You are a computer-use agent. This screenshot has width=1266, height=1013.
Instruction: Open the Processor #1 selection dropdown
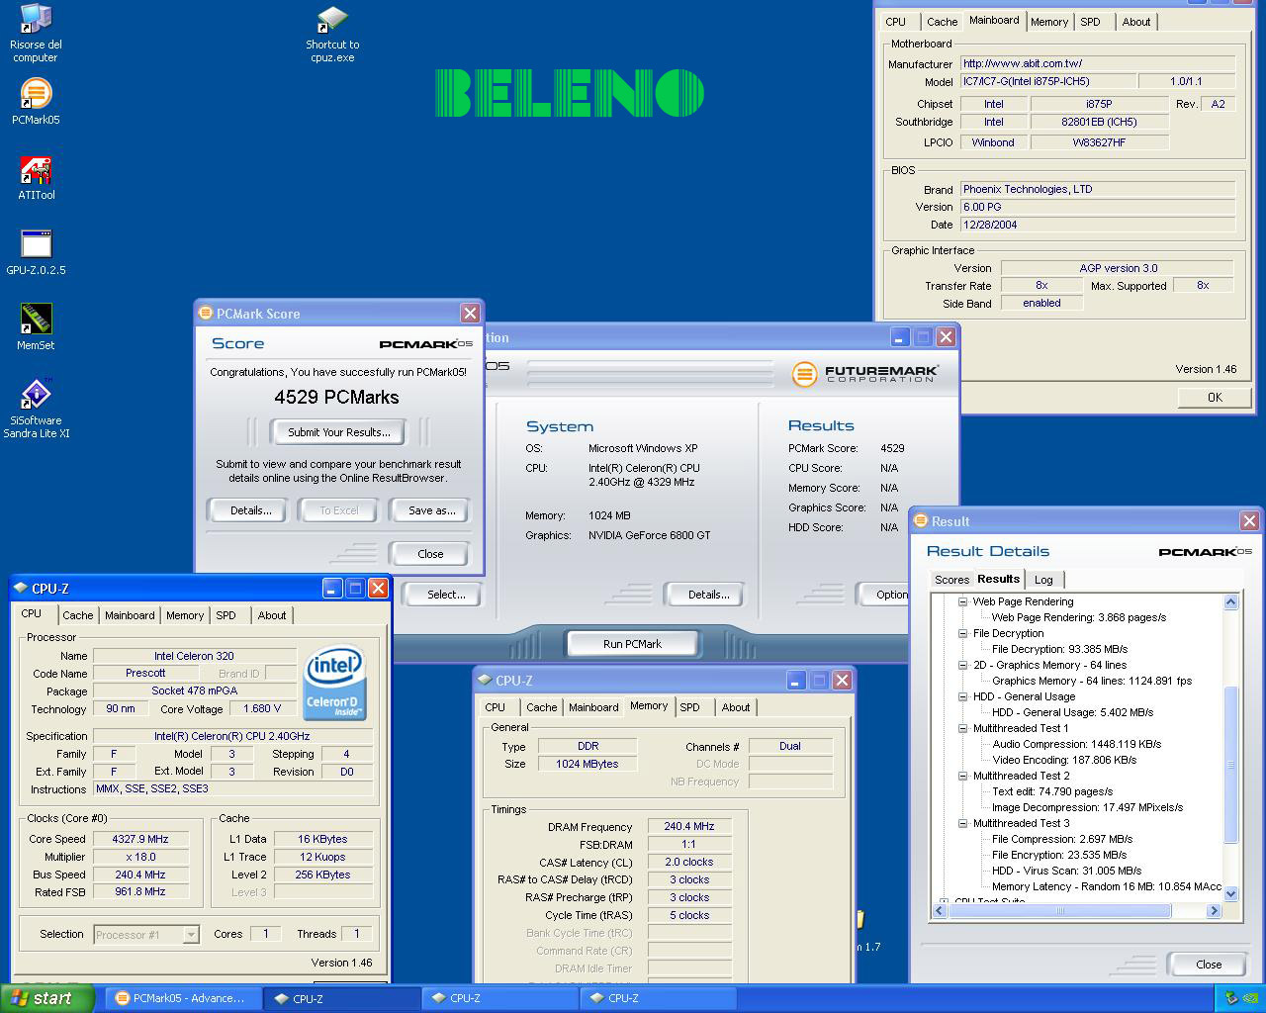191,934
